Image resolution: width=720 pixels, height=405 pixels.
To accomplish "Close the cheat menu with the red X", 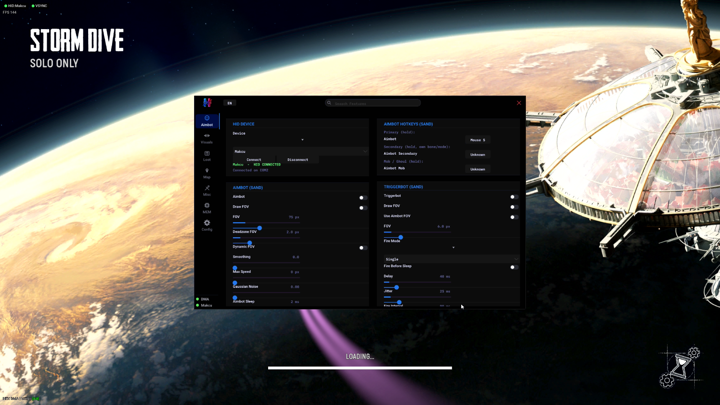I will (x=519, y=103).
